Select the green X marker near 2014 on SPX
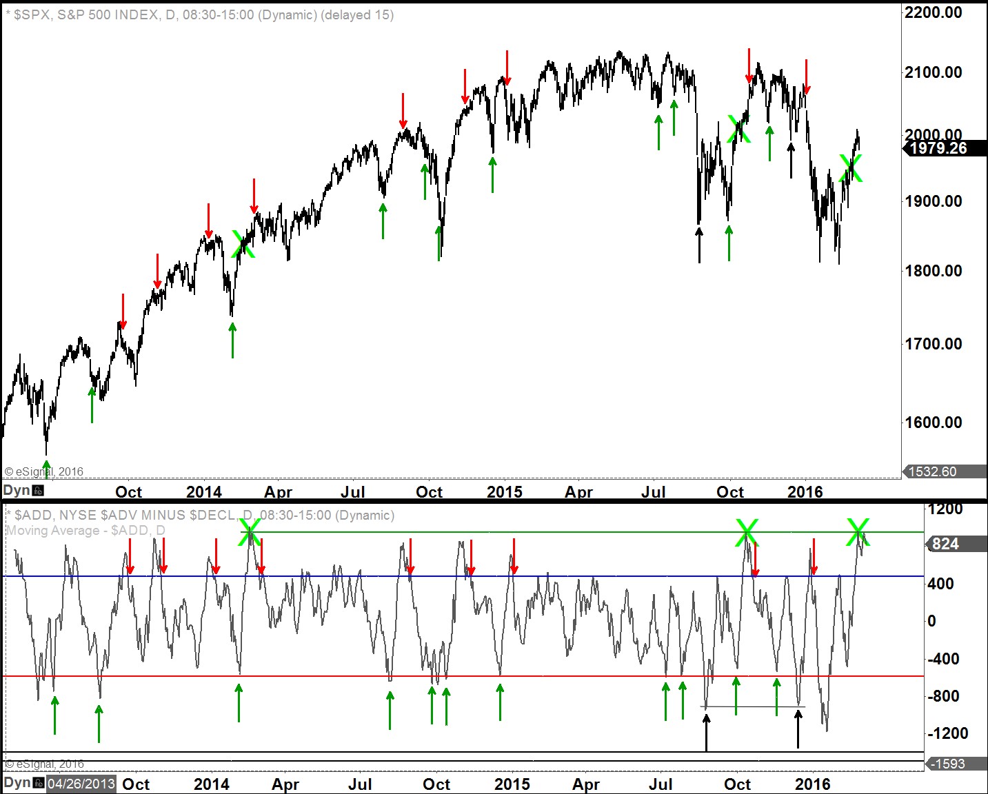 click(x=243, y=244)
